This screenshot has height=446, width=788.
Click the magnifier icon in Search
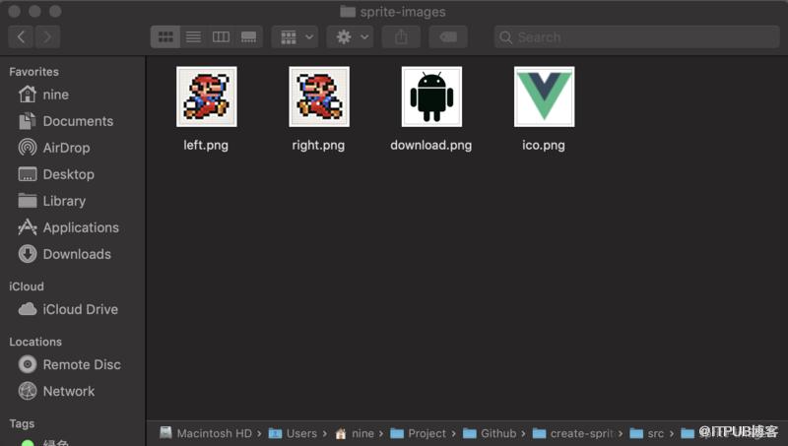(506, 37)
